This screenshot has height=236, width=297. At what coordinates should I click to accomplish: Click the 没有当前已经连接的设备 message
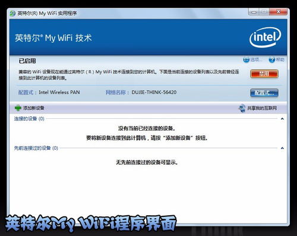pyautogui.click(x=147, y=128)
